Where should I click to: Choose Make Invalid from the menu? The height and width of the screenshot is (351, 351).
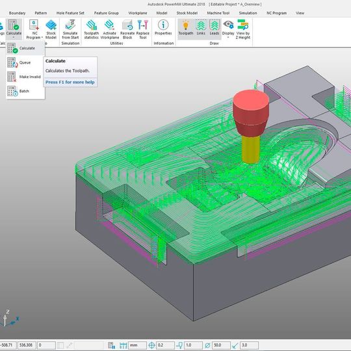pos(25,77)
